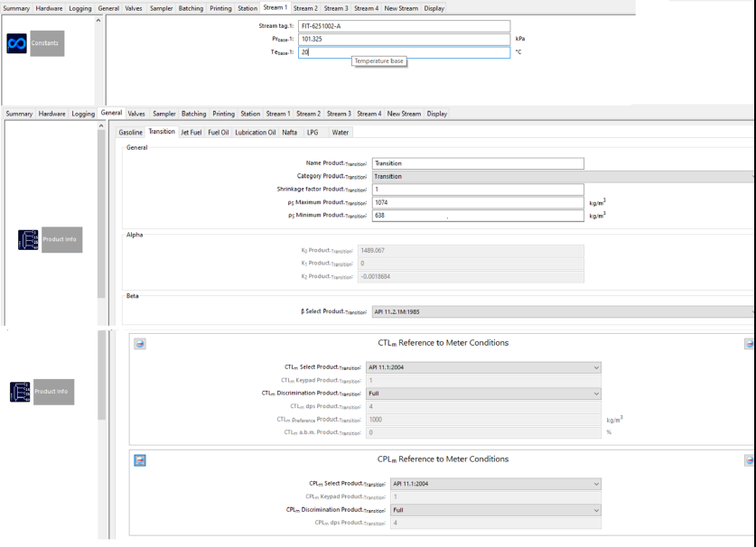The image size is (756, 547).
Task: Click the sidebar scrollbar thumb beside the Alpha section
Action: (x=101, y=214)
